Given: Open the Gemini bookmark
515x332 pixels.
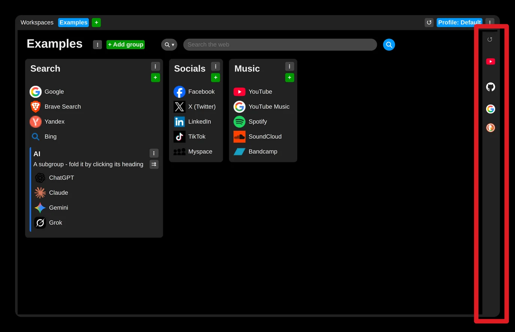Looking at the screenshot, I should click(x=51, y=208).
